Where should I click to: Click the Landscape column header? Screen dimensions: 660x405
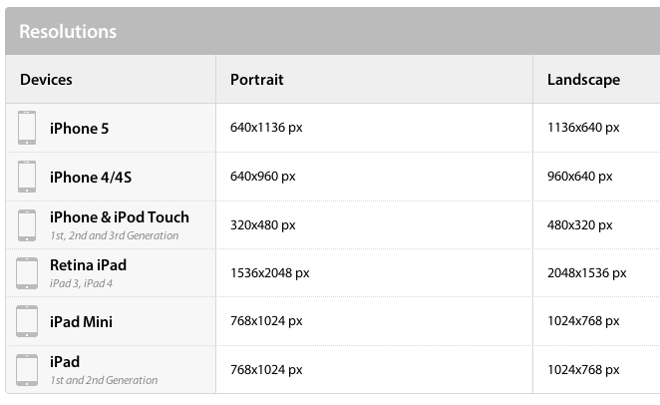coord(583,80)
